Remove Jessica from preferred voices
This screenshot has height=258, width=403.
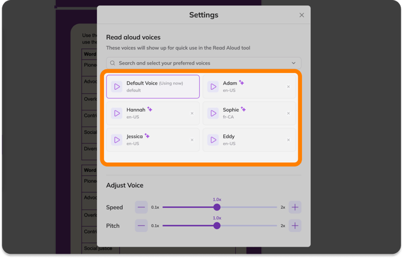(x=192, y=140)
